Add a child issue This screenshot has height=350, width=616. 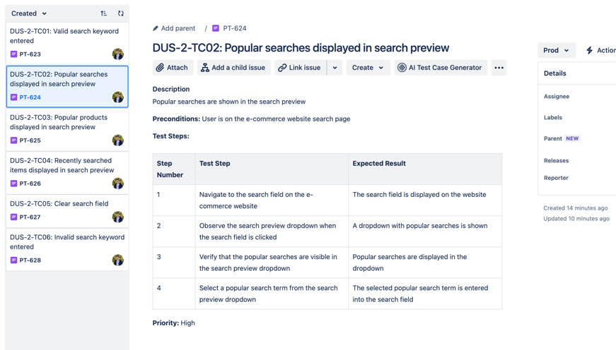(x=232, y=68)
